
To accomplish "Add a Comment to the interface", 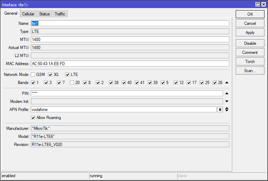I will (x=250, y=53).
